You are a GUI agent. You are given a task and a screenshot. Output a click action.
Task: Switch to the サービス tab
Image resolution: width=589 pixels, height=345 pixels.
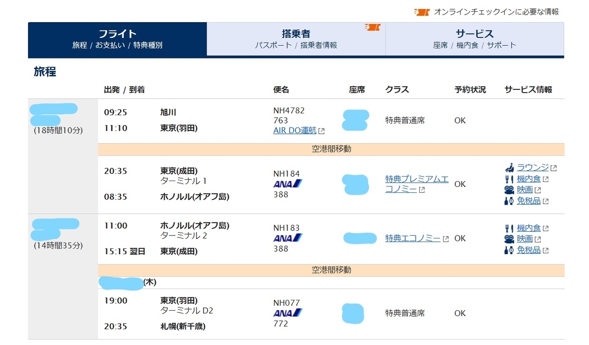click(475, 39)
